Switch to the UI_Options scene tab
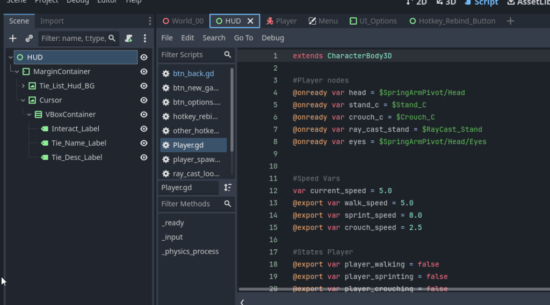This screenshot has height=305, width=550. point(373,21)
